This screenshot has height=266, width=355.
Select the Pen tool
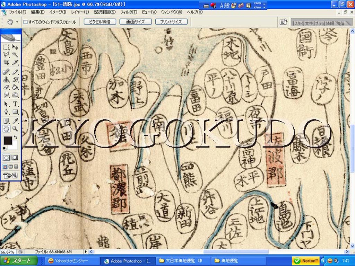click(x=6, y=112)
